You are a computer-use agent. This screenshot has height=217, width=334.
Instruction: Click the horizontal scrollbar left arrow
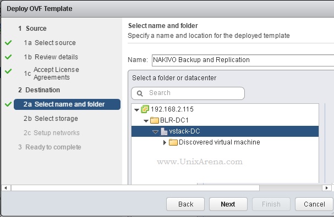point(6,188)
